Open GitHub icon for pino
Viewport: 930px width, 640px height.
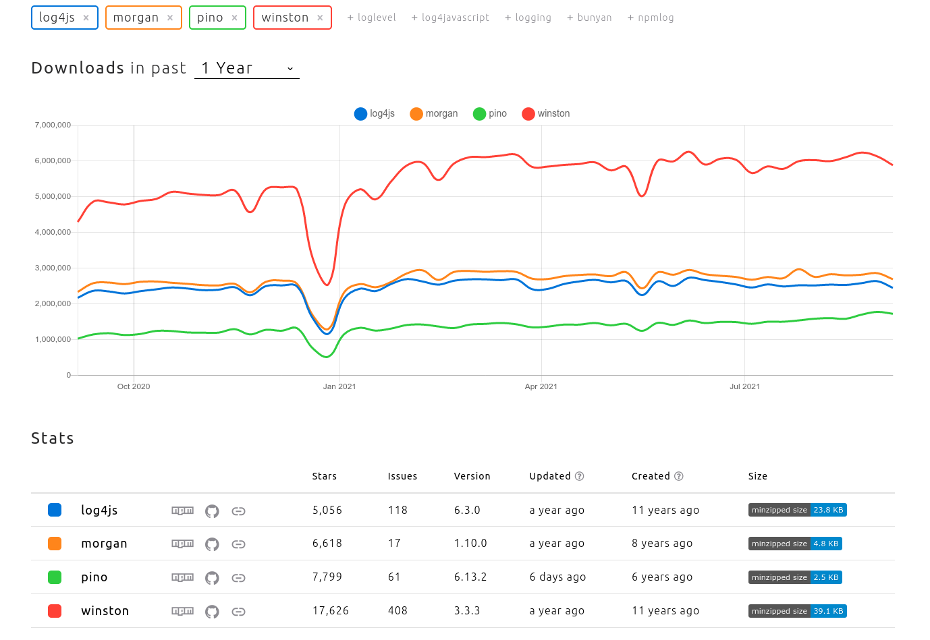(x=212, y=578)
